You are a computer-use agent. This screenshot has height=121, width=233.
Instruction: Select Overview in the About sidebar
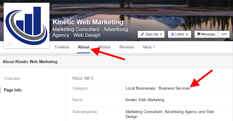[12, 78]
